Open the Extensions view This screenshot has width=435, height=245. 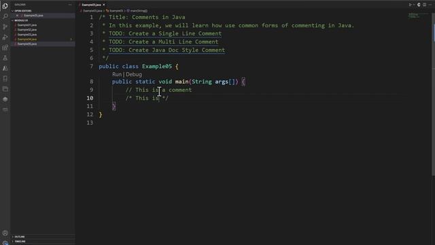(x=5, y=48)
